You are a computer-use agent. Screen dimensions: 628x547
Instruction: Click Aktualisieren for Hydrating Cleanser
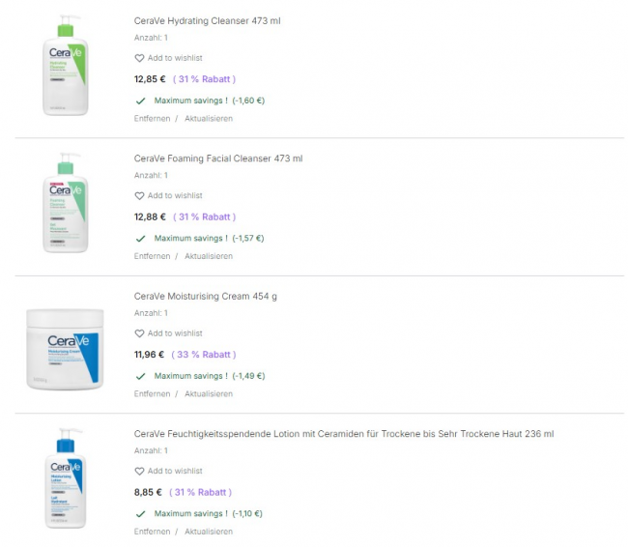[x=209, y=119]
